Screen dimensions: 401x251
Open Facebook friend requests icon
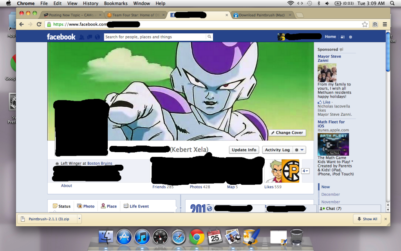[81, 37]
